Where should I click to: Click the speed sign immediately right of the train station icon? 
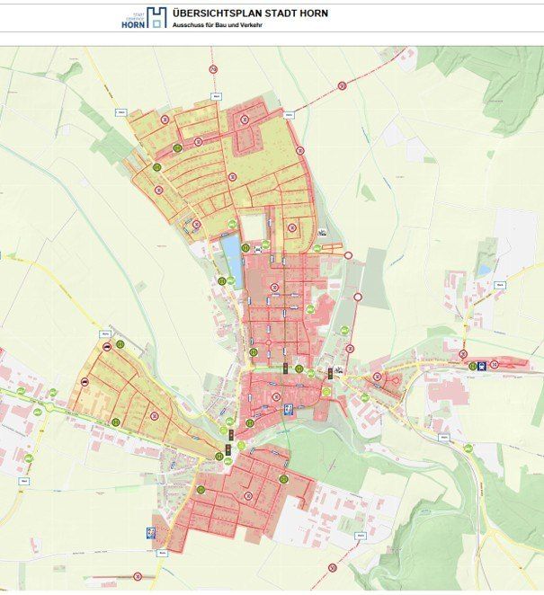coord(494,365)
